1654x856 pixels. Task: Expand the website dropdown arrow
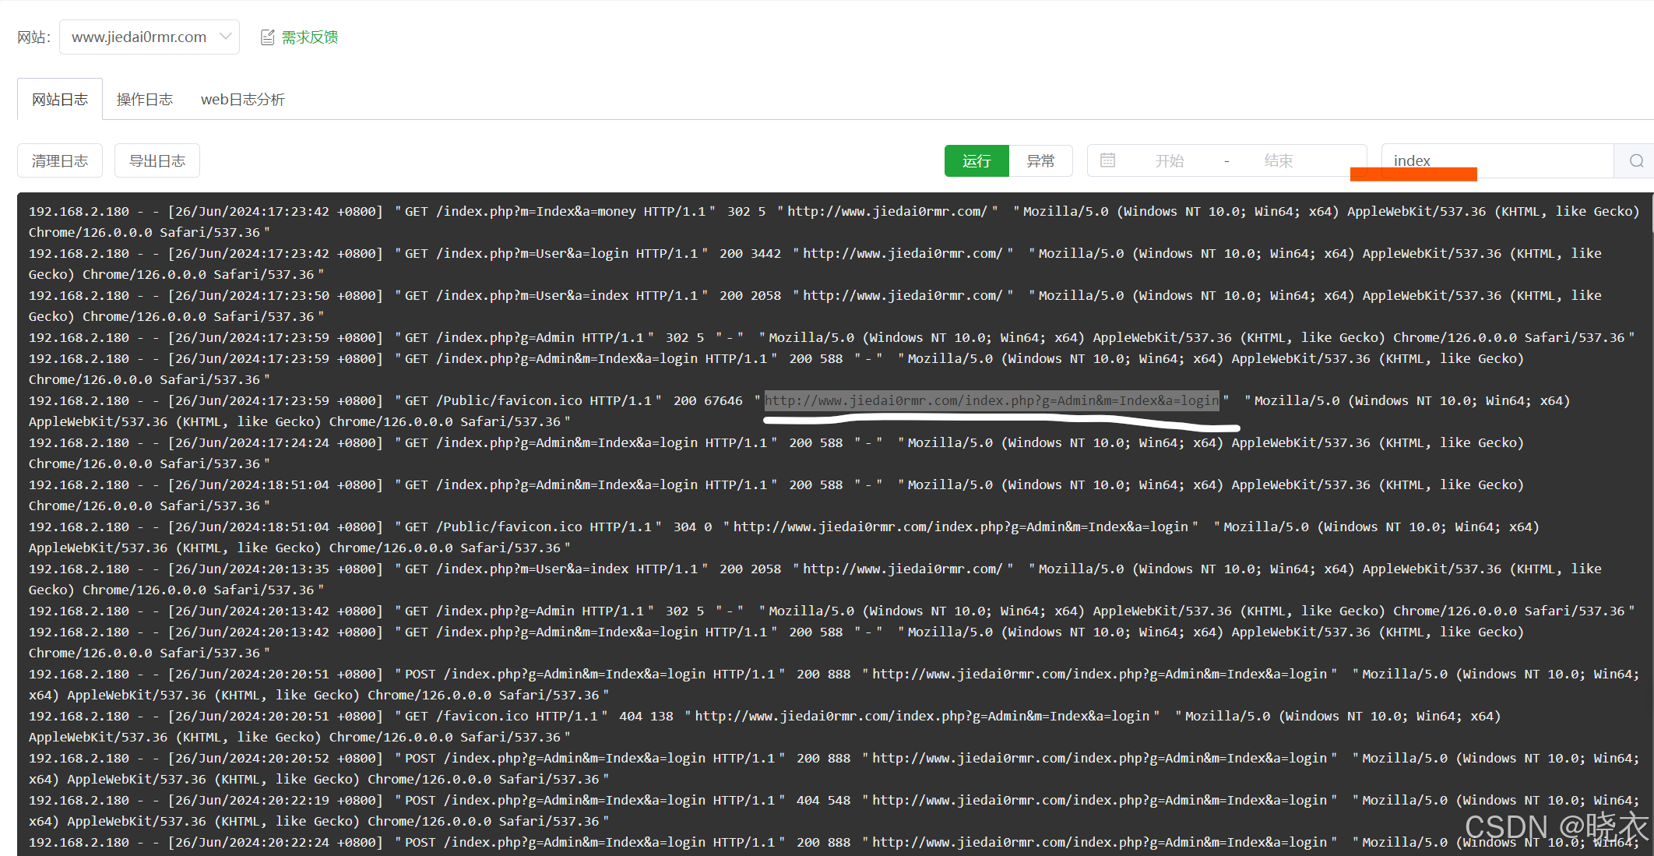pyautogui.click(x=226, y=37)
